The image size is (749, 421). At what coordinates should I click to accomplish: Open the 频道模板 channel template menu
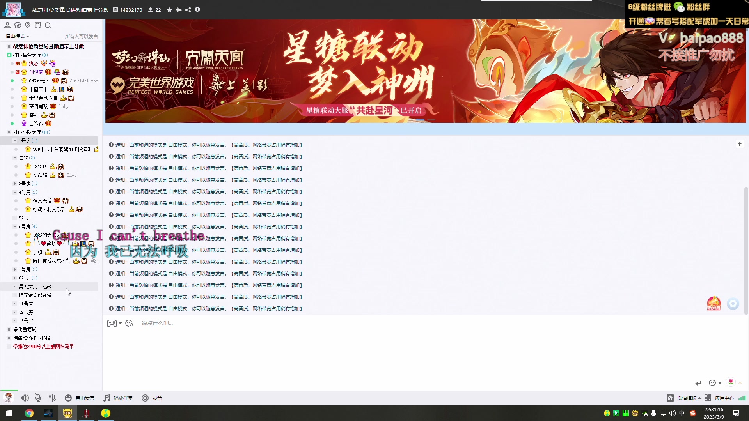pyautogui.click(x=689, y=398)
